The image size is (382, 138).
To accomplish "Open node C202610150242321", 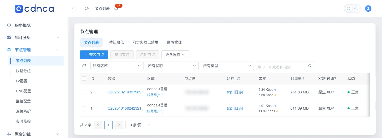I will pos(124,108).
